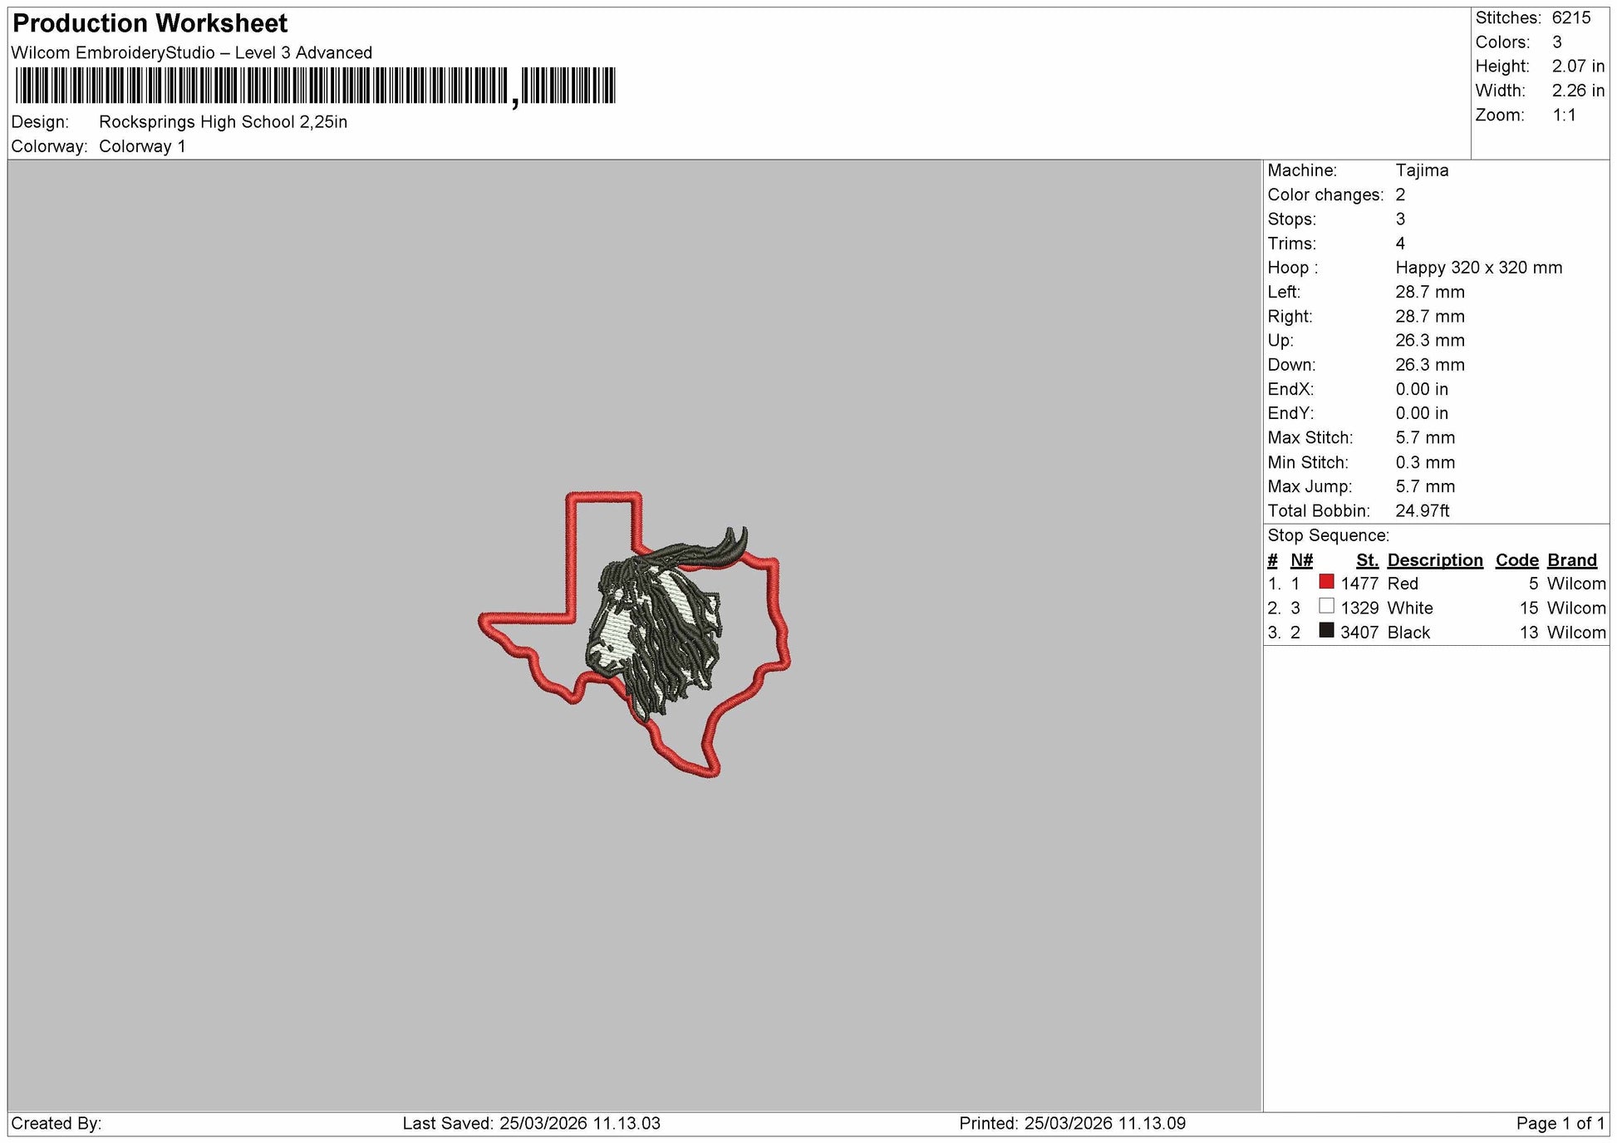Viewport: 1617px width, 1143px height.
Task: Click the "Description" column header
Action: pos(1435,560)
